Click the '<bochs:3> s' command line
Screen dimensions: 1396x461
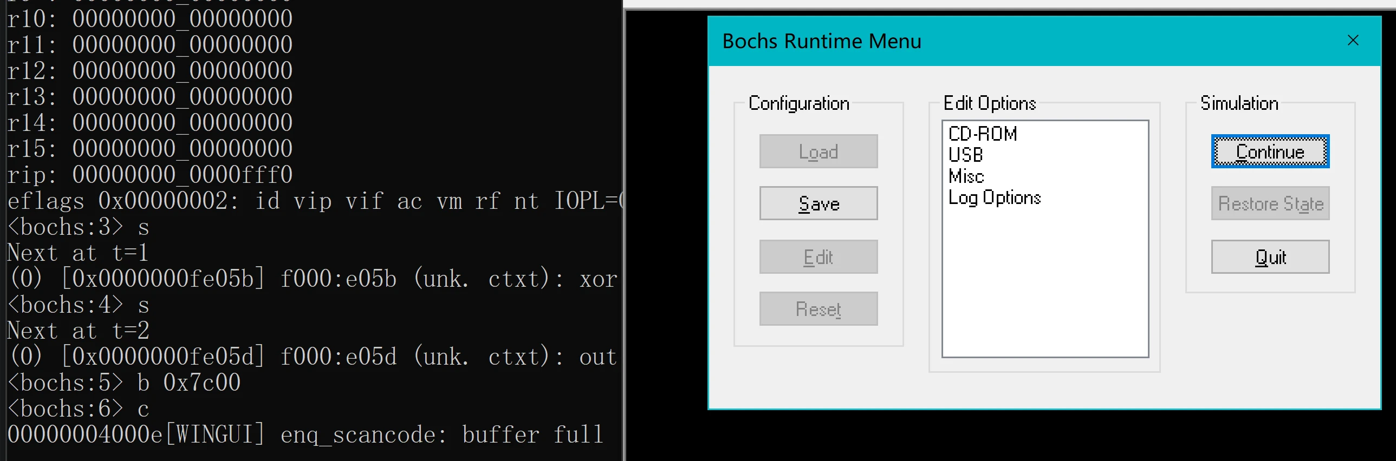coord(77,227)
